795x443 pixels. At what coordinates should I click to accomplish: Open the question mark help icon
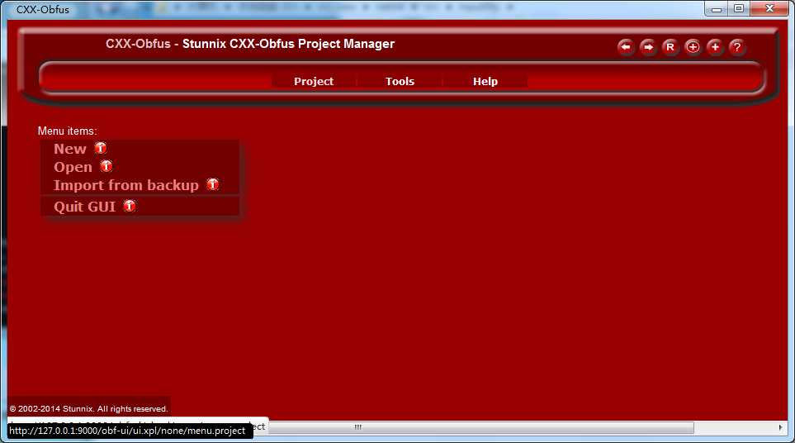tap(737, 47)
